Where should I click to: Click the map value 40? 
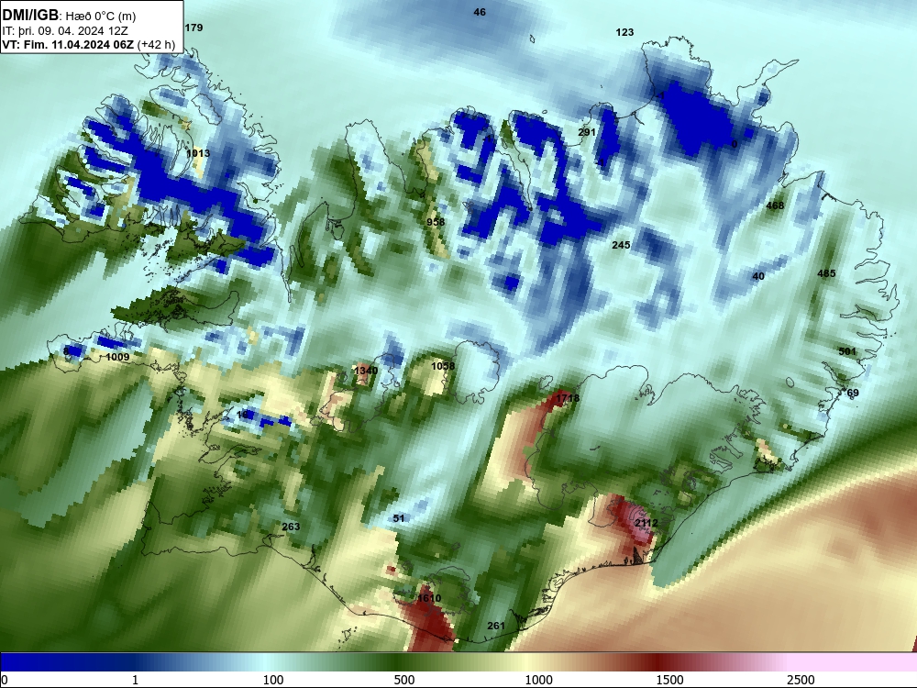tap(758, 276)
